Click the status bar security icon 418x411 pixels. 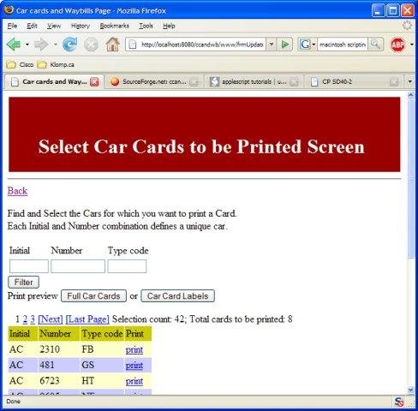[x=399, y=402]
